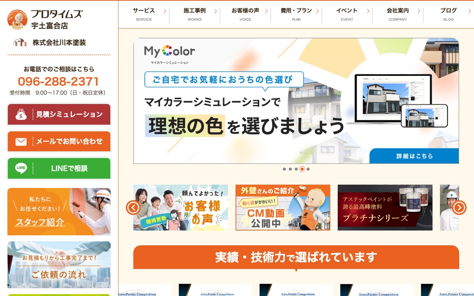Open ブログ BLOG menu

pos(448,14)
